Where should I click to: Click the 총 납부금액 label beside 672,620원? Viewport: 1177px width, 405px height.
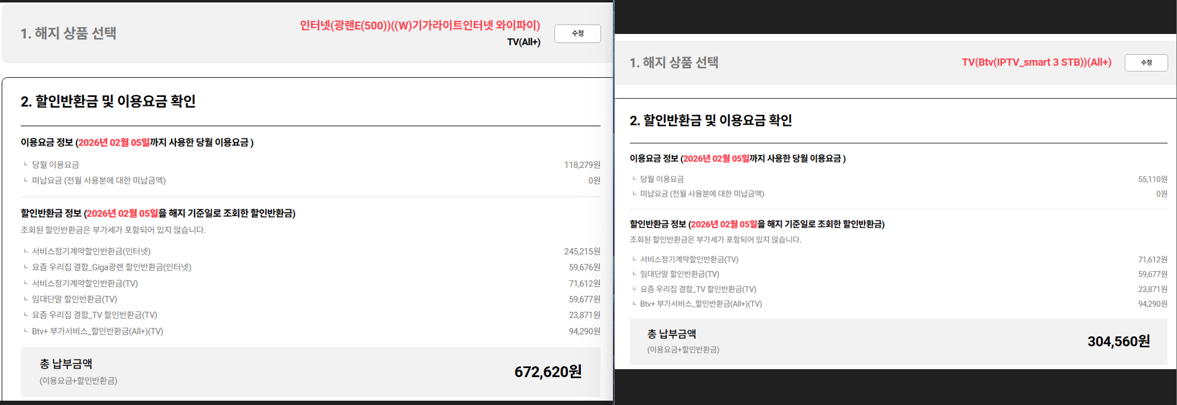[66, 364]
